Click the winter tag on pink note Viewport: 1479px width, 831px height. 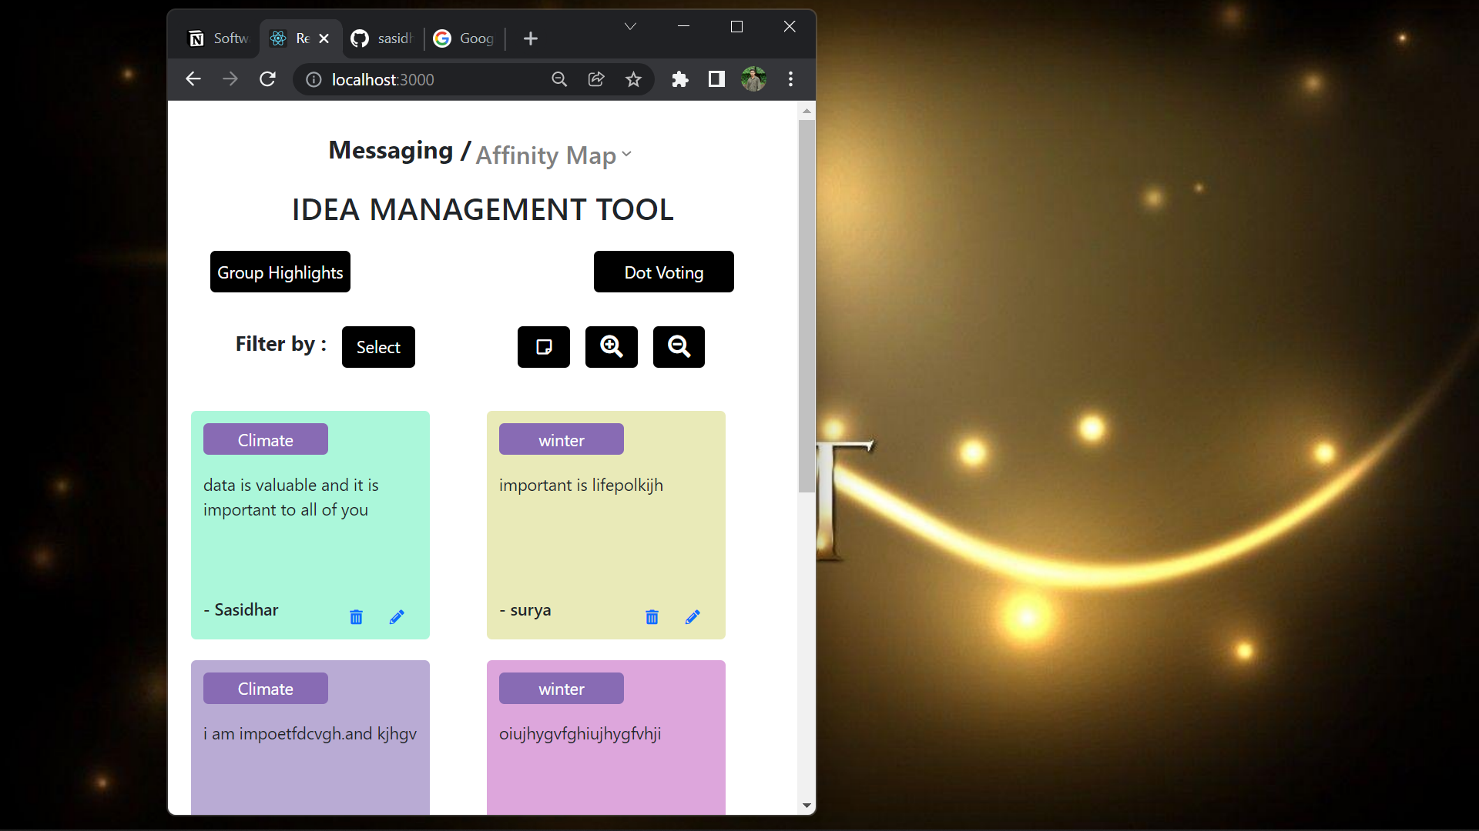[562, 688]
